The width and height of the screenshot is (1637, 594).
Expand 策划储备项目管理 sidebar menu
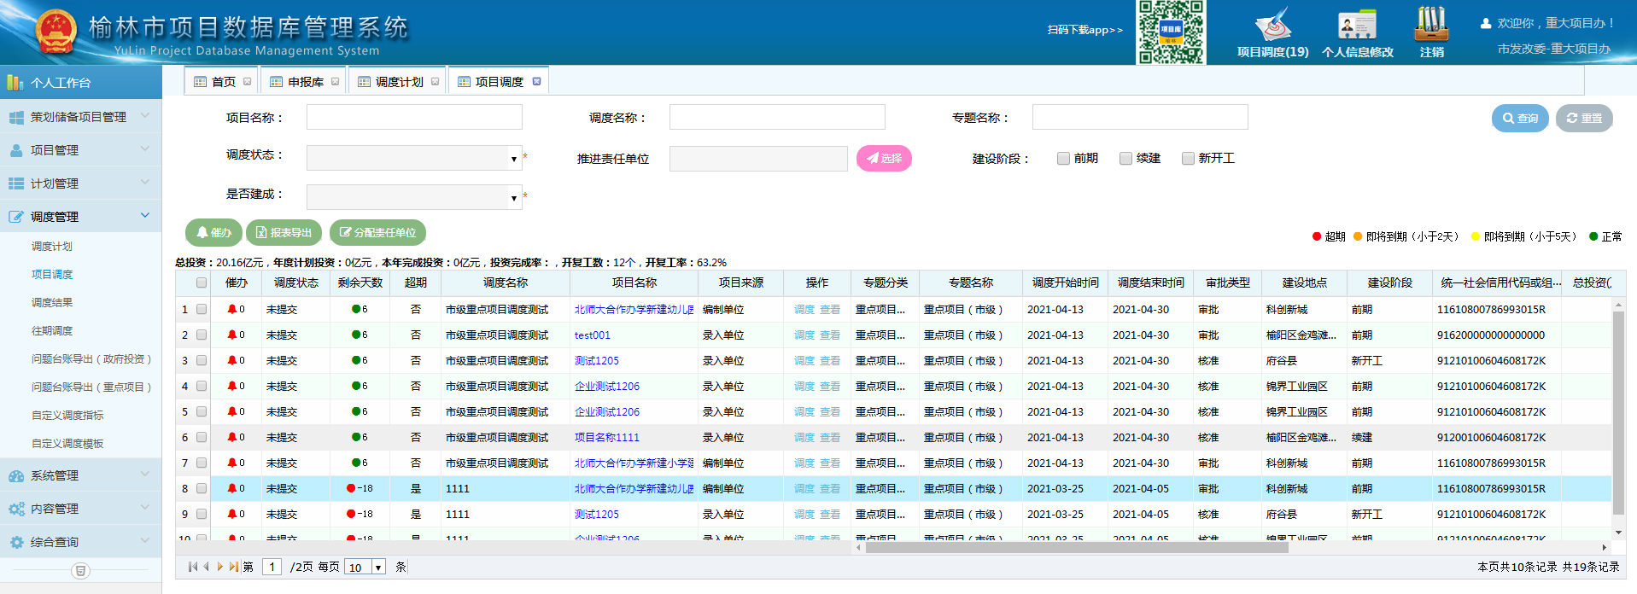click(79, 117)
